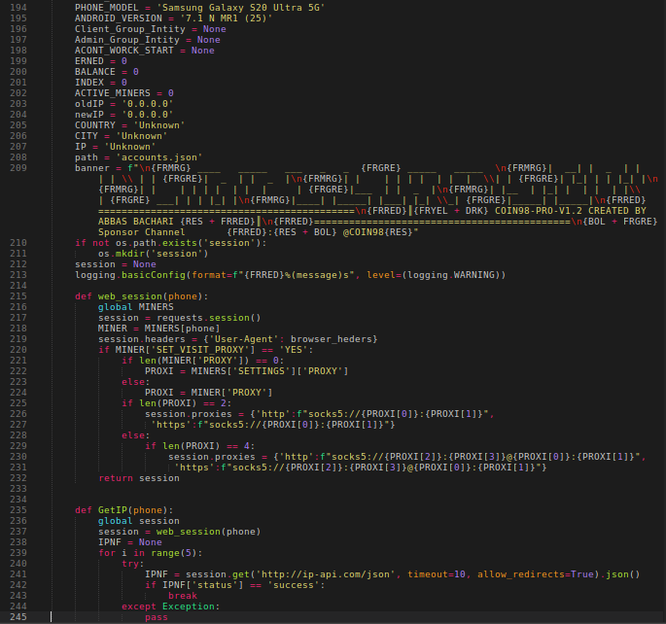Click 'success' string on line 242
Screen dimensions: 666x624
(293, 585)
